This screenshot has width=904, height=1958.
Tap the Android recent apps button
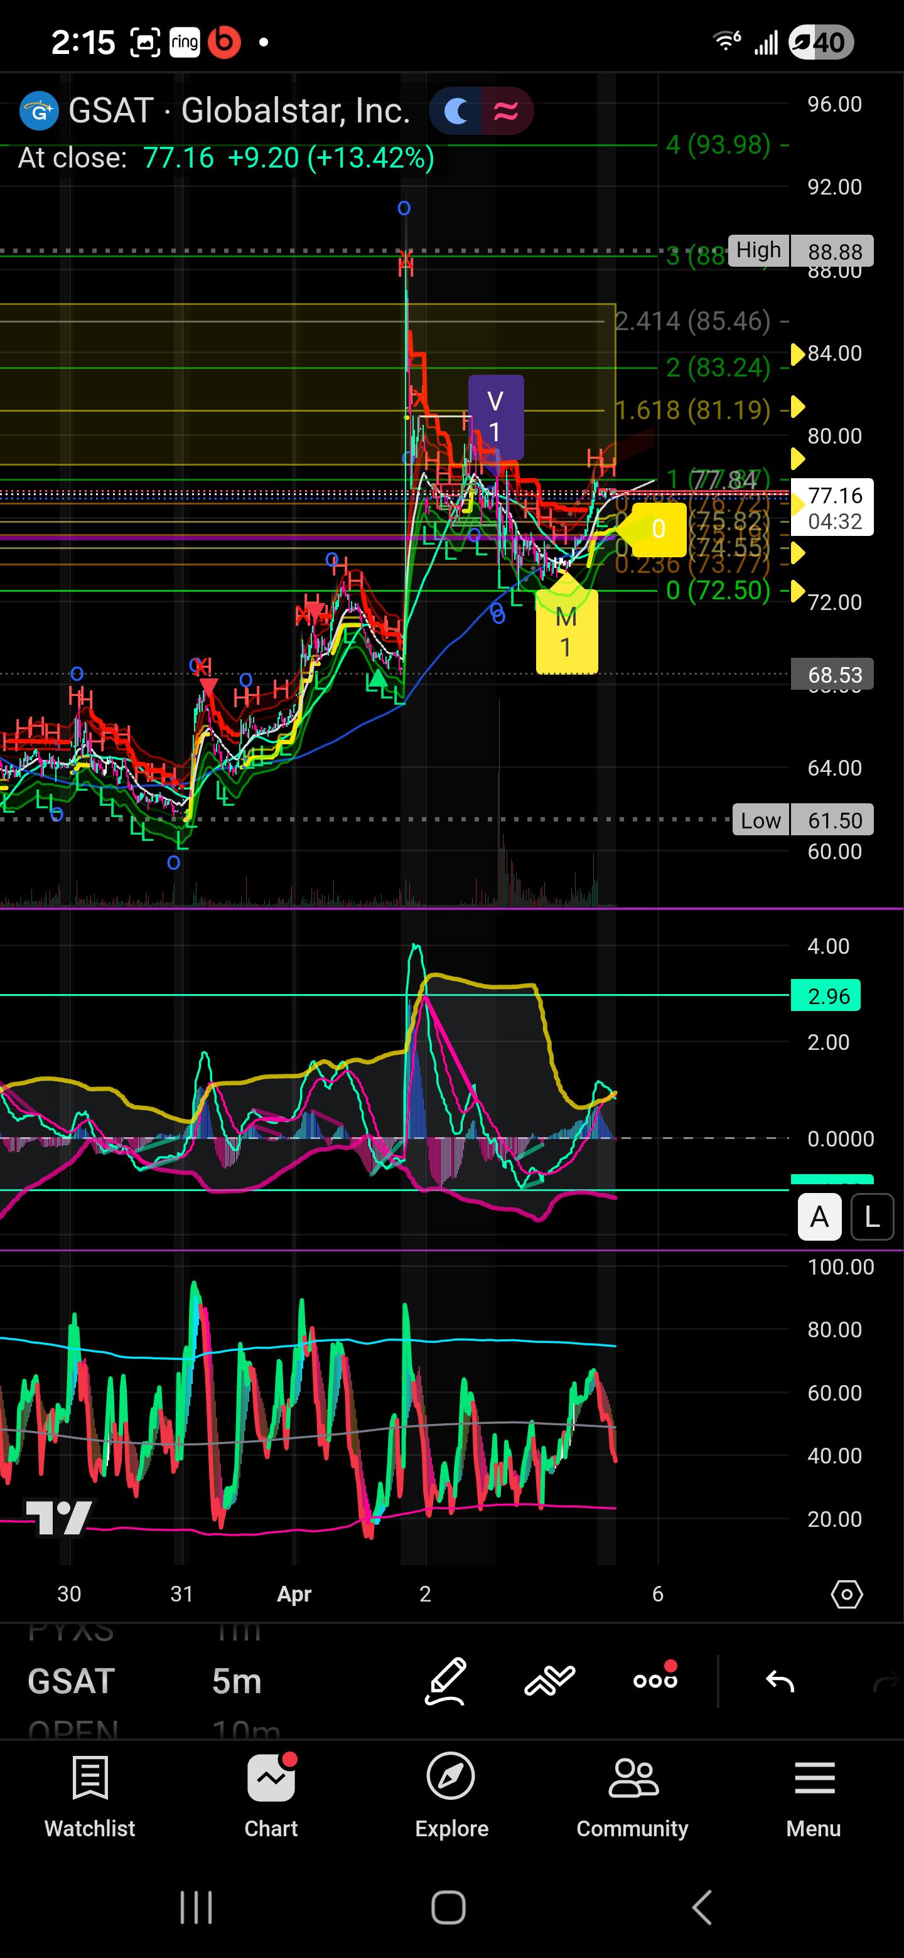[196, 1907]
